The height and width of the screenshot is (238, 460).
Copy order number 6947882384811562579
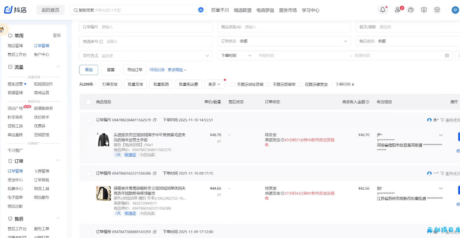(155, 120)
